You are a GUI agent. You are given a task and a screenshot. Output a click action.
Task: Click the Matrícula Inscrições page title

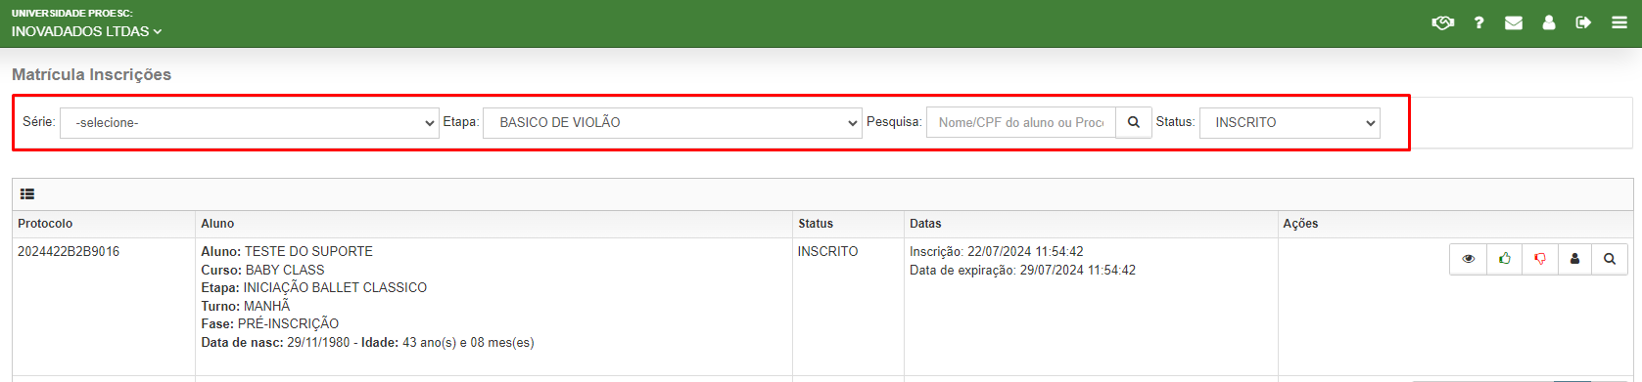point(91,74)
